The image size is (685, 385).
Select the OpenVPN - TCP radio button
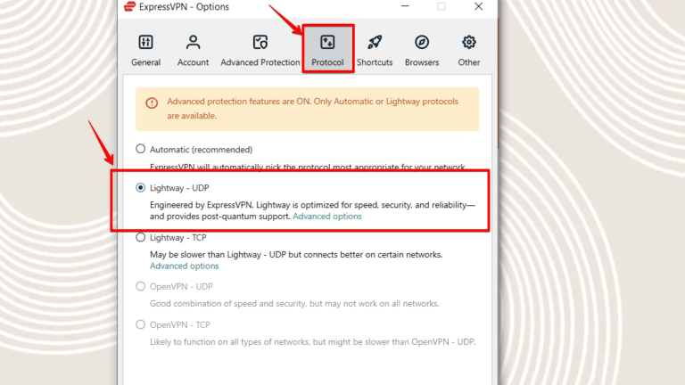140,324
